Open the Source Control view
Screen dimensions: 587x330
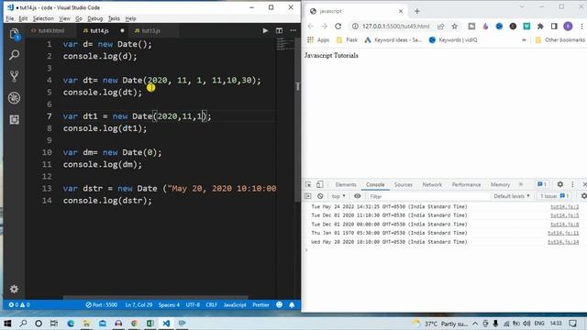click(x=15, y=76)
